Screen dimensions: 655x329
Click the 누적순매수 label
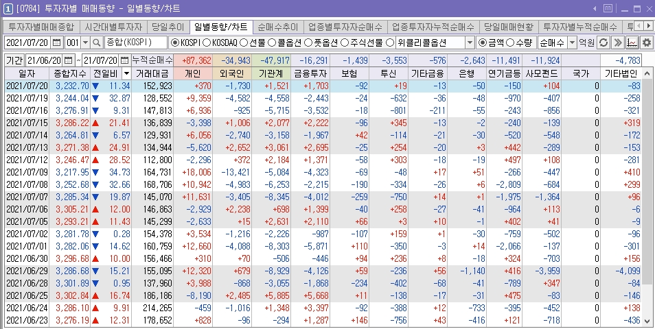coord(152,60)
